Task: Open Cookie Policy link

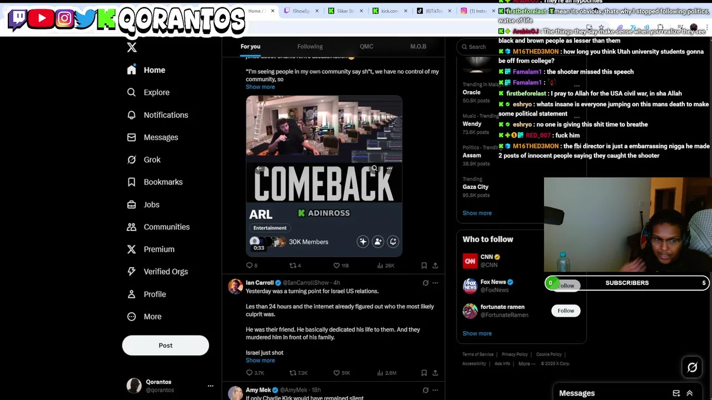Action: tap(548, 354)
